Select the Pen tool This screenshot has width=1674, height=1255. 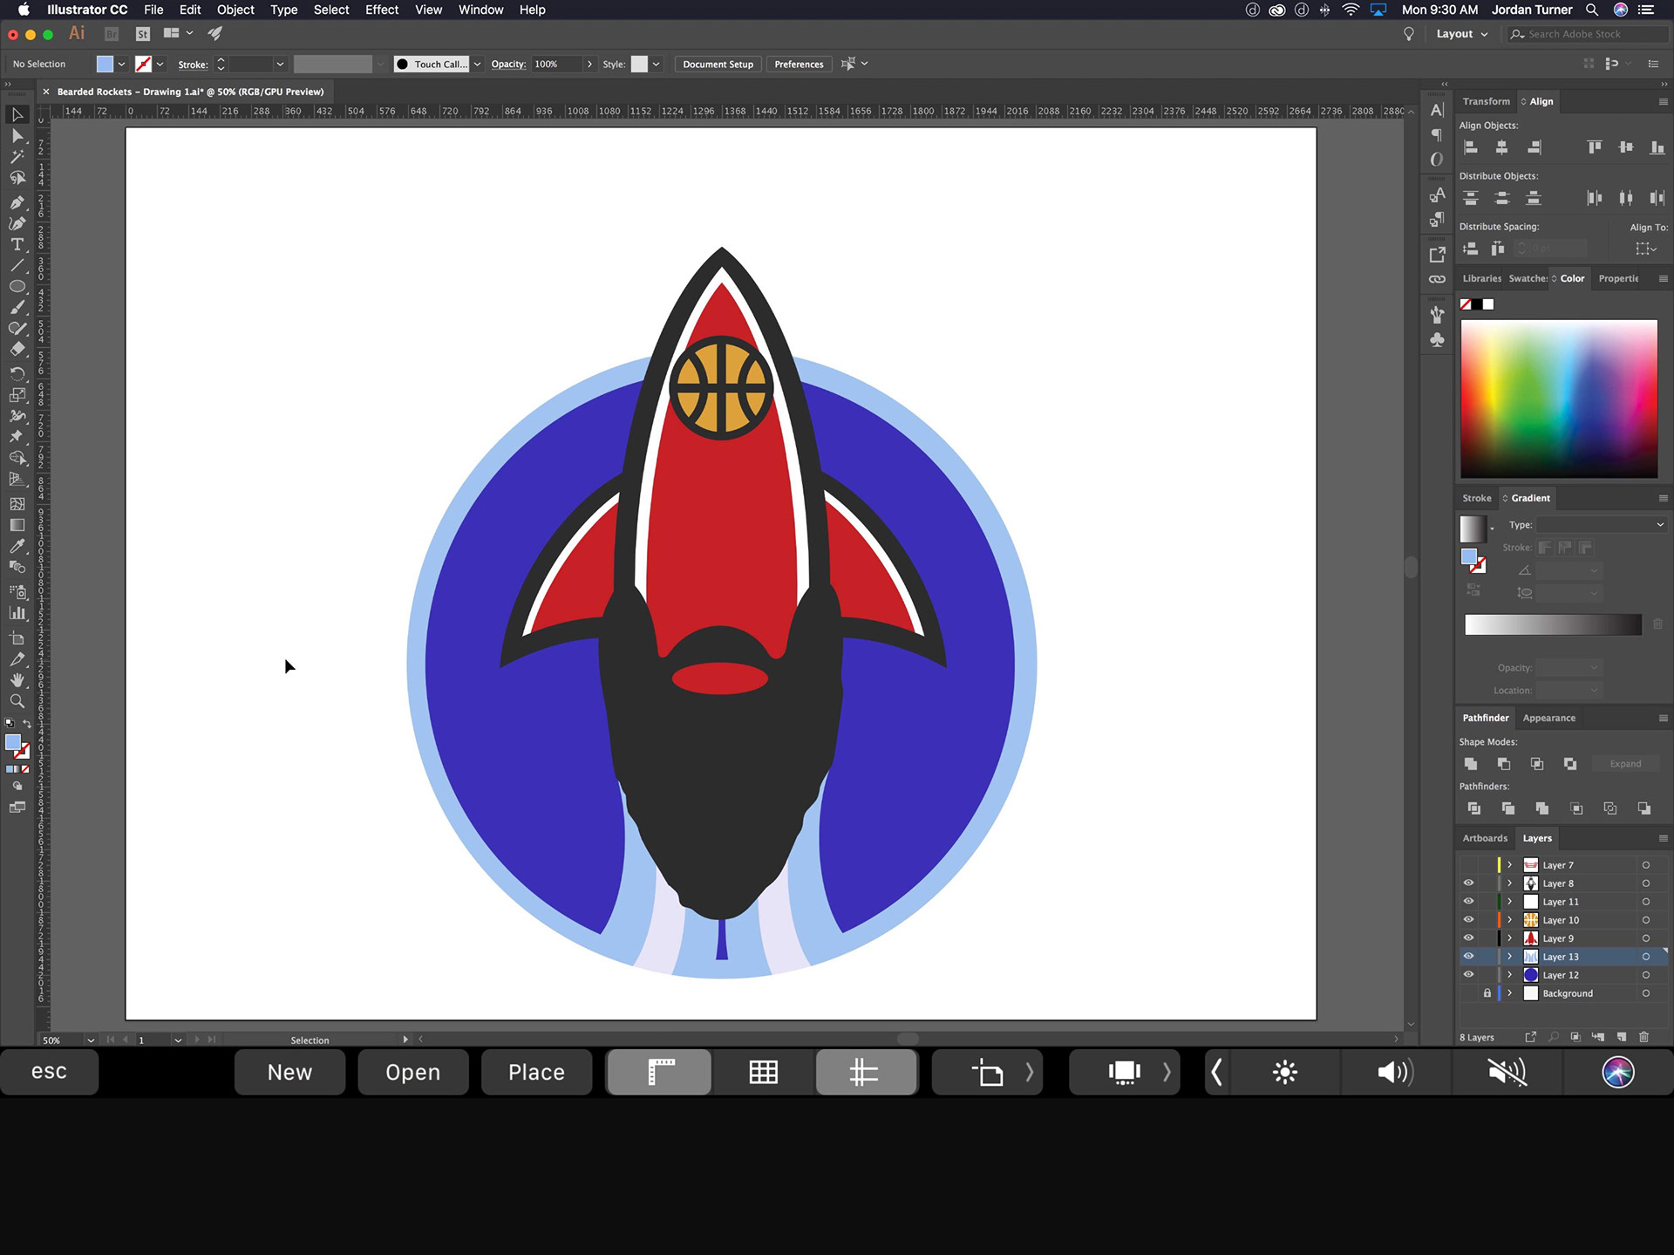click(x=17, y=202)
